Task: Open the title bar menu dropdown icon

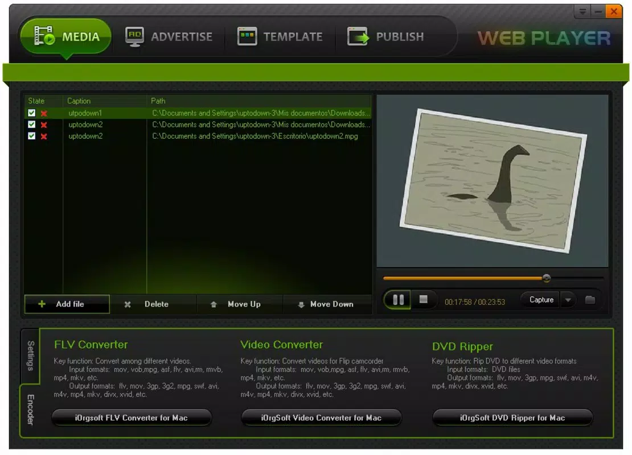Action: (582, 12)
